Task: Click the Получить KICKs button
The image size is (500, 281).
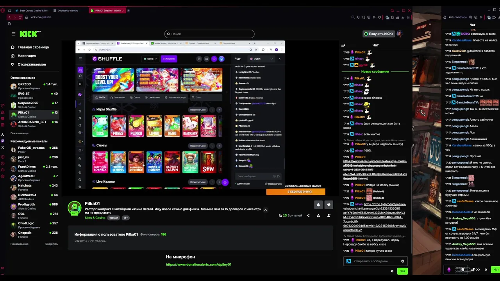Action: coord(378,34)
